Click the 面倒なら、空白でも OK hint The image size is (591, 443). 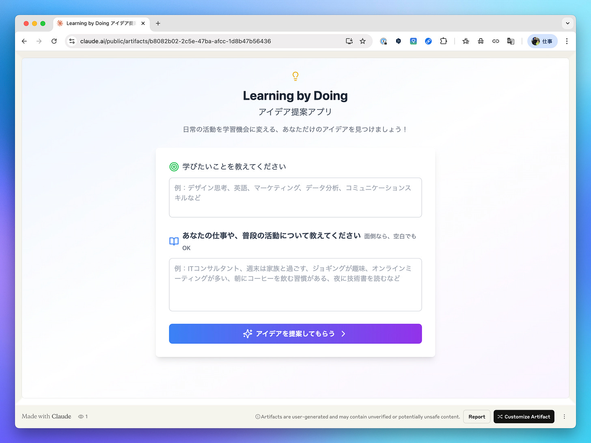pos(299,242)
